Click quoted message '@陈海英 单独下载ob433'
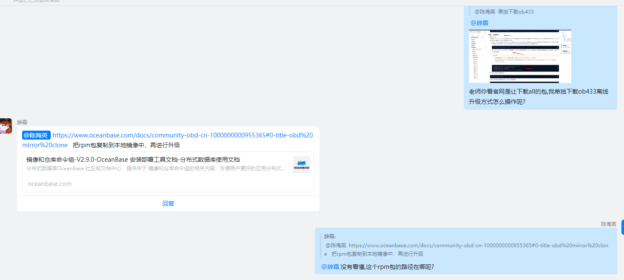624x280 pixels. 504,11
